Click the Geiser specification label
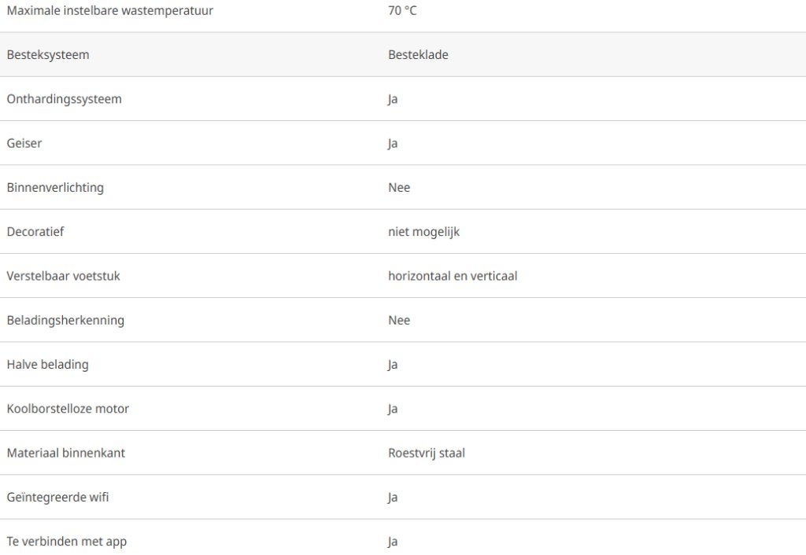Screen dimensions: 806x555 point(24,143)
